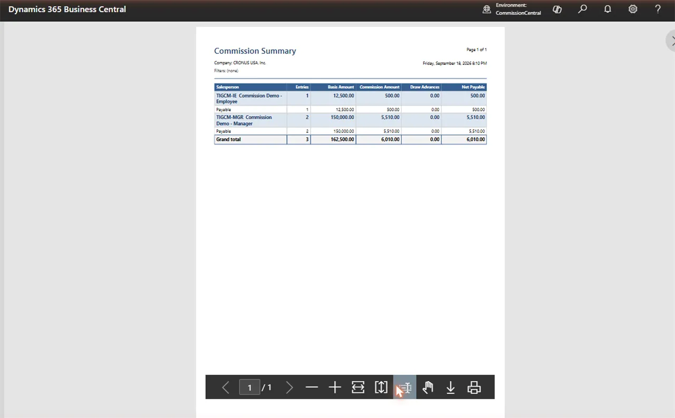Open the settings gear

click(633, 9)
